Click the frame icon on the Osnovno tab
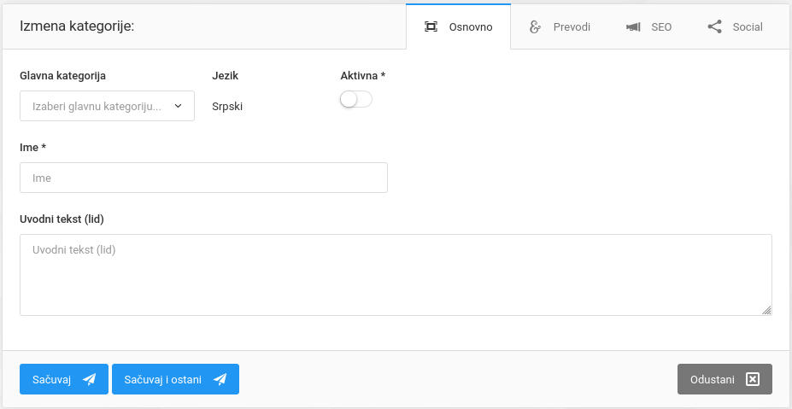This screenshot has height=409, width=792. [431, 26]
